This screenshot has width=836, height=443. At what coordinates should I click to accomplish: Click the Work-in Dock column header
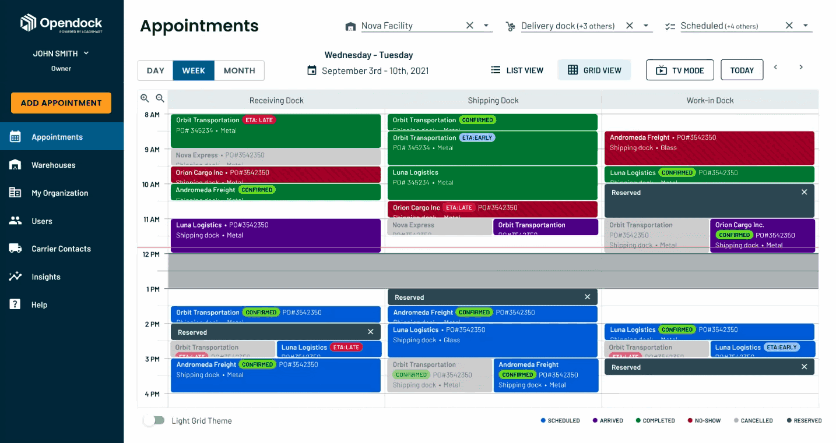710,100
